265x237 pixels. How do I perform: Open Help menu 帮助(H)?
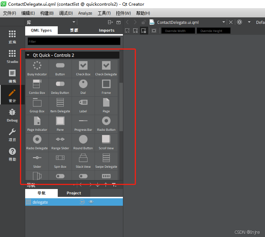point(143,13)
